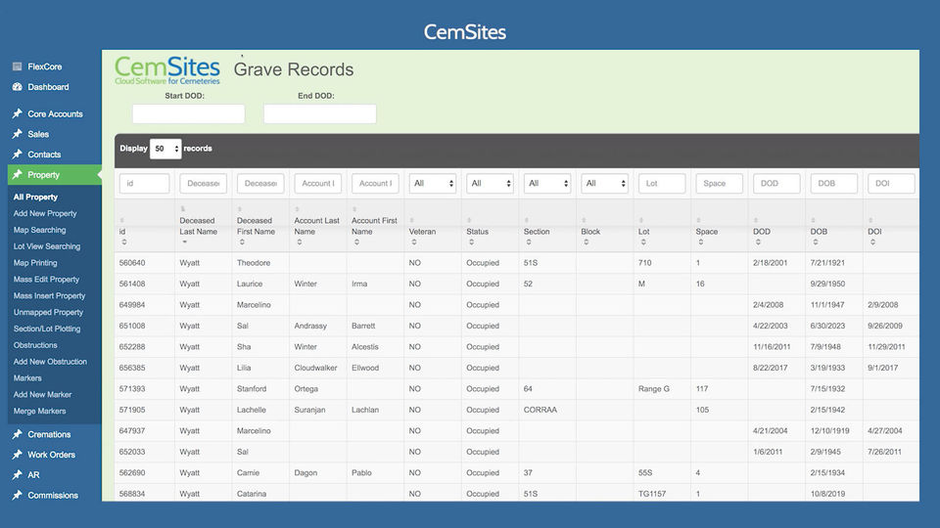Open Map Printing link
This screenshot has height=528, width=940.
click(x=35, y=263)
